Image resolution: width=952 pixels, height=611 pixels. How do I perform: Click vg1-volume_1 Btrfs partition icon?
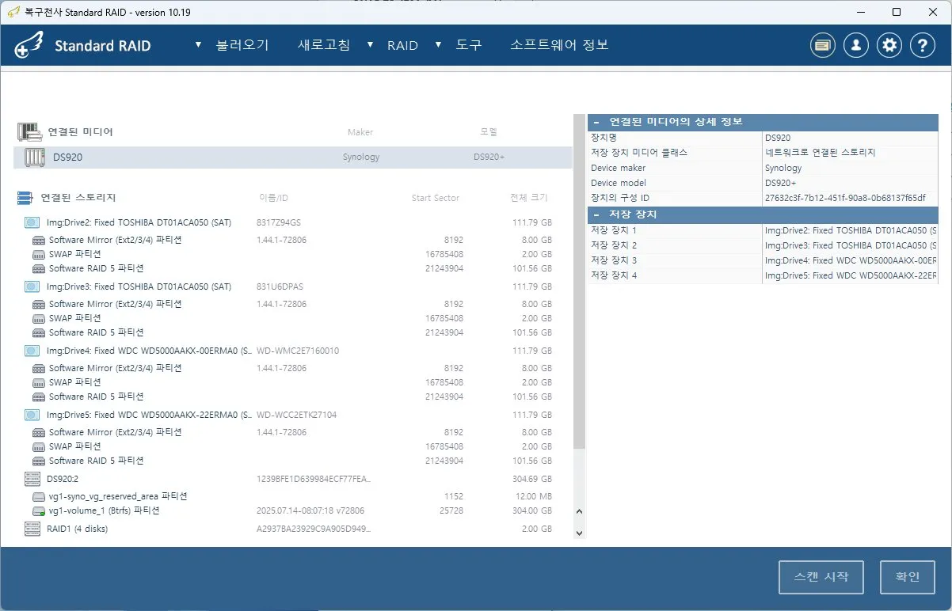tap(39, 511)
